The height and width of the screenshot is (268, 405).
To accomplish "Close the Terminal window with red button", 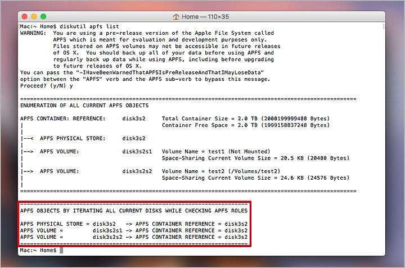I will point(25,16).
